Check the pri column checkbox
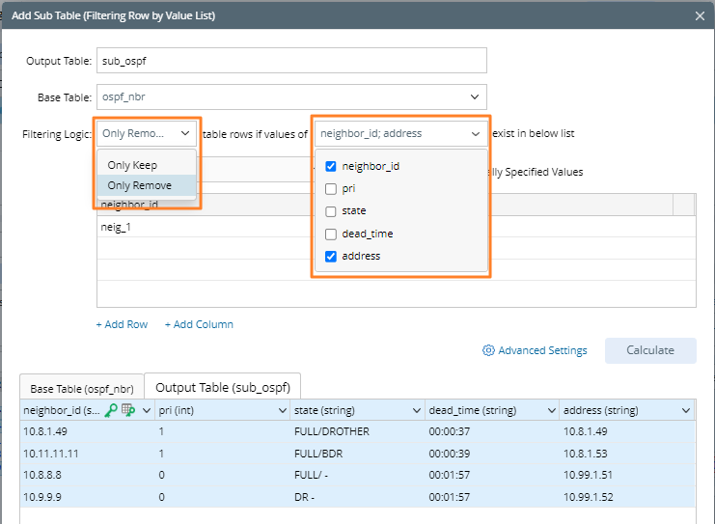Image resolution: width=715 pixels, height=524 pixels. [x=331, y=188]
